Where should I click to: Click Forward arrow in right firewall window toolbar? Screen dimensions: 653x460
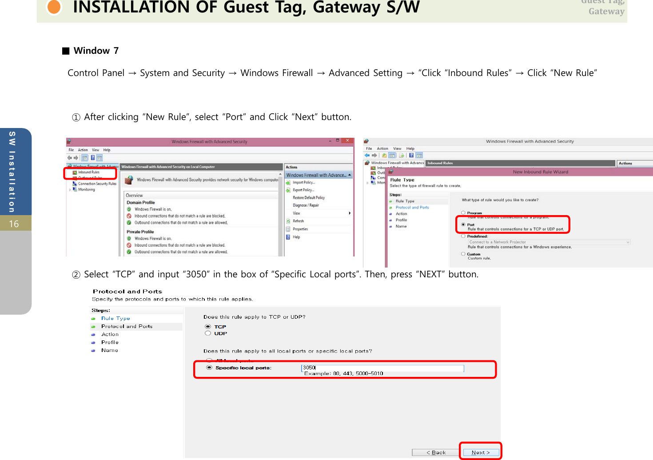374,155
